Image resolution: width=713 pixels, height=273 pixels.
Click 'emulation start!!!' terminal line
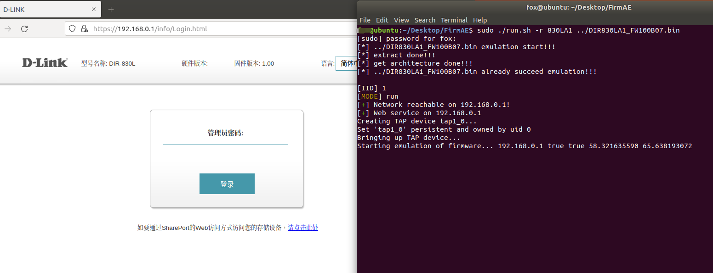[x=456, y=47]
